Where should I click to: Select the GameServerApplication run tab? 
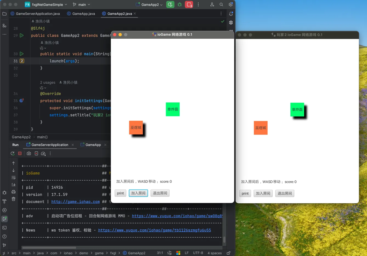(x=50, y=145)
